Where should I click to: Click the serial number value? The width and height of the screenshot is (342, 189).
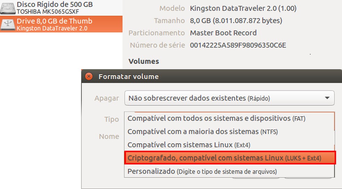click(x=238, y=45)
